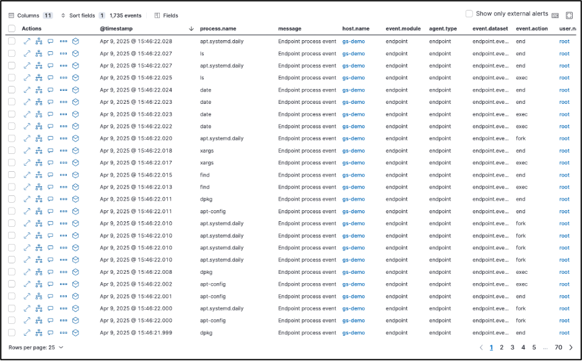Jump to page 3 in pagination
Viewport: 582px width, 361px height.
point(512,347)
